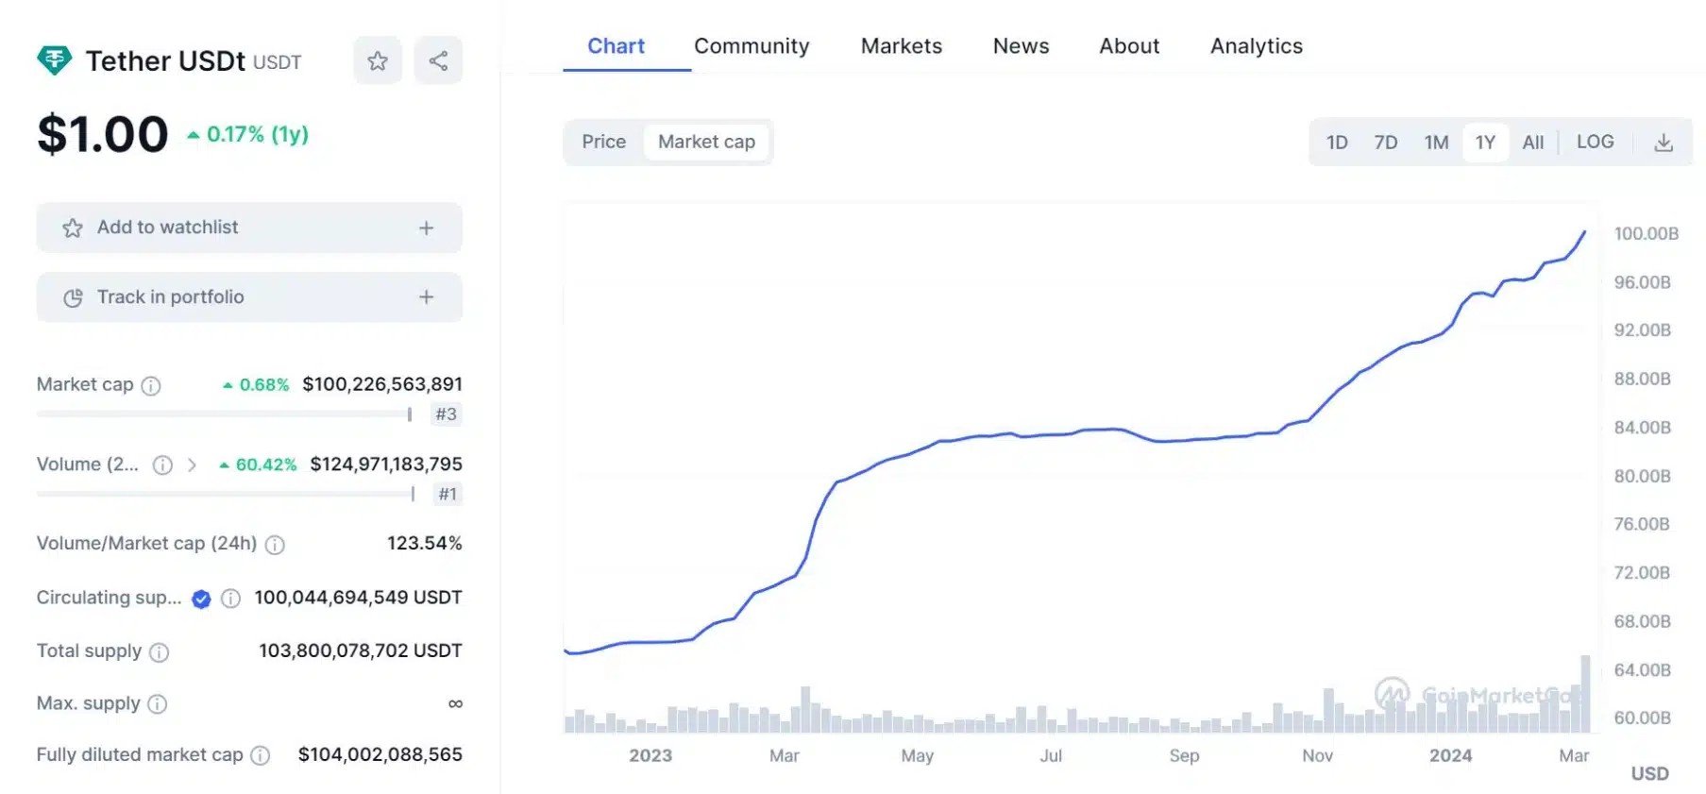Click the pie chart icon in Track in portfolio
The image size is (1706, 794).
point(73,298)
